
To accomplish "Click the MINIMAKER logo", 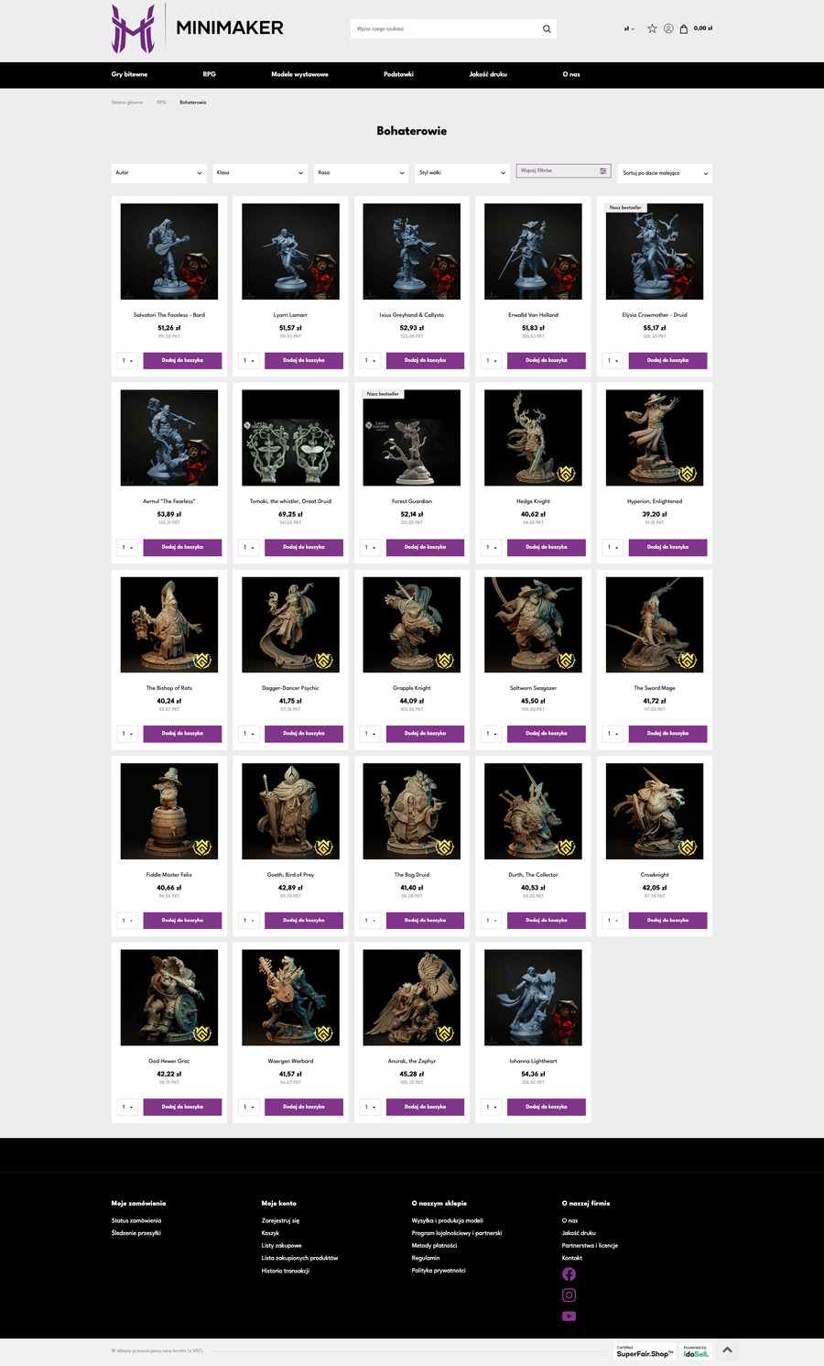I will tap(198, 27).
